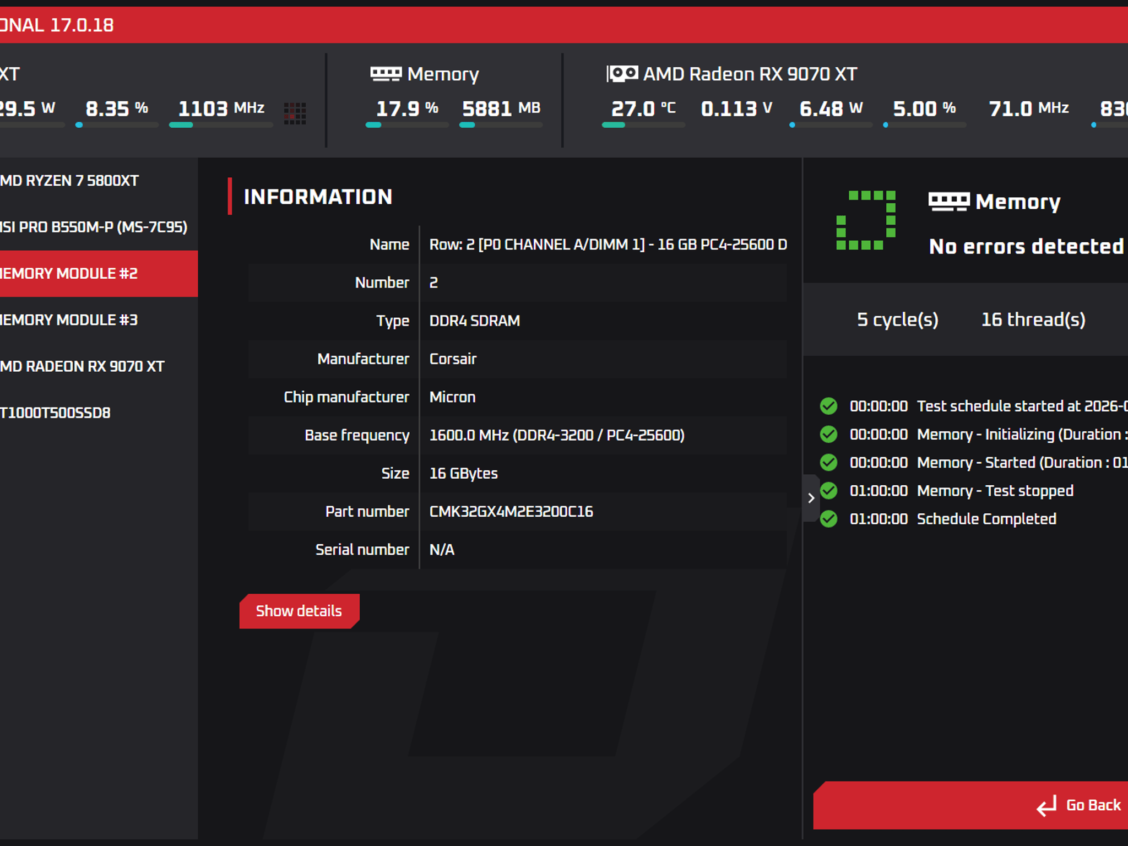Click the Go Back button

pos(970,805)
